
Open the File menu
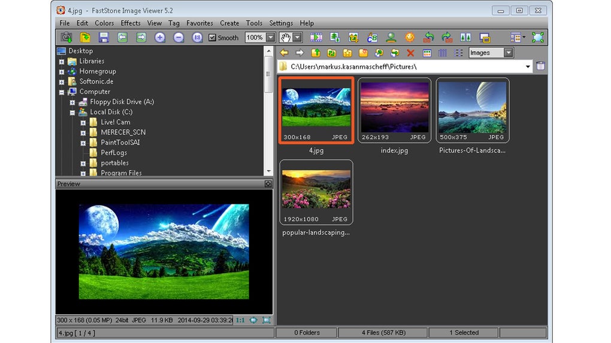coord(65,23)
